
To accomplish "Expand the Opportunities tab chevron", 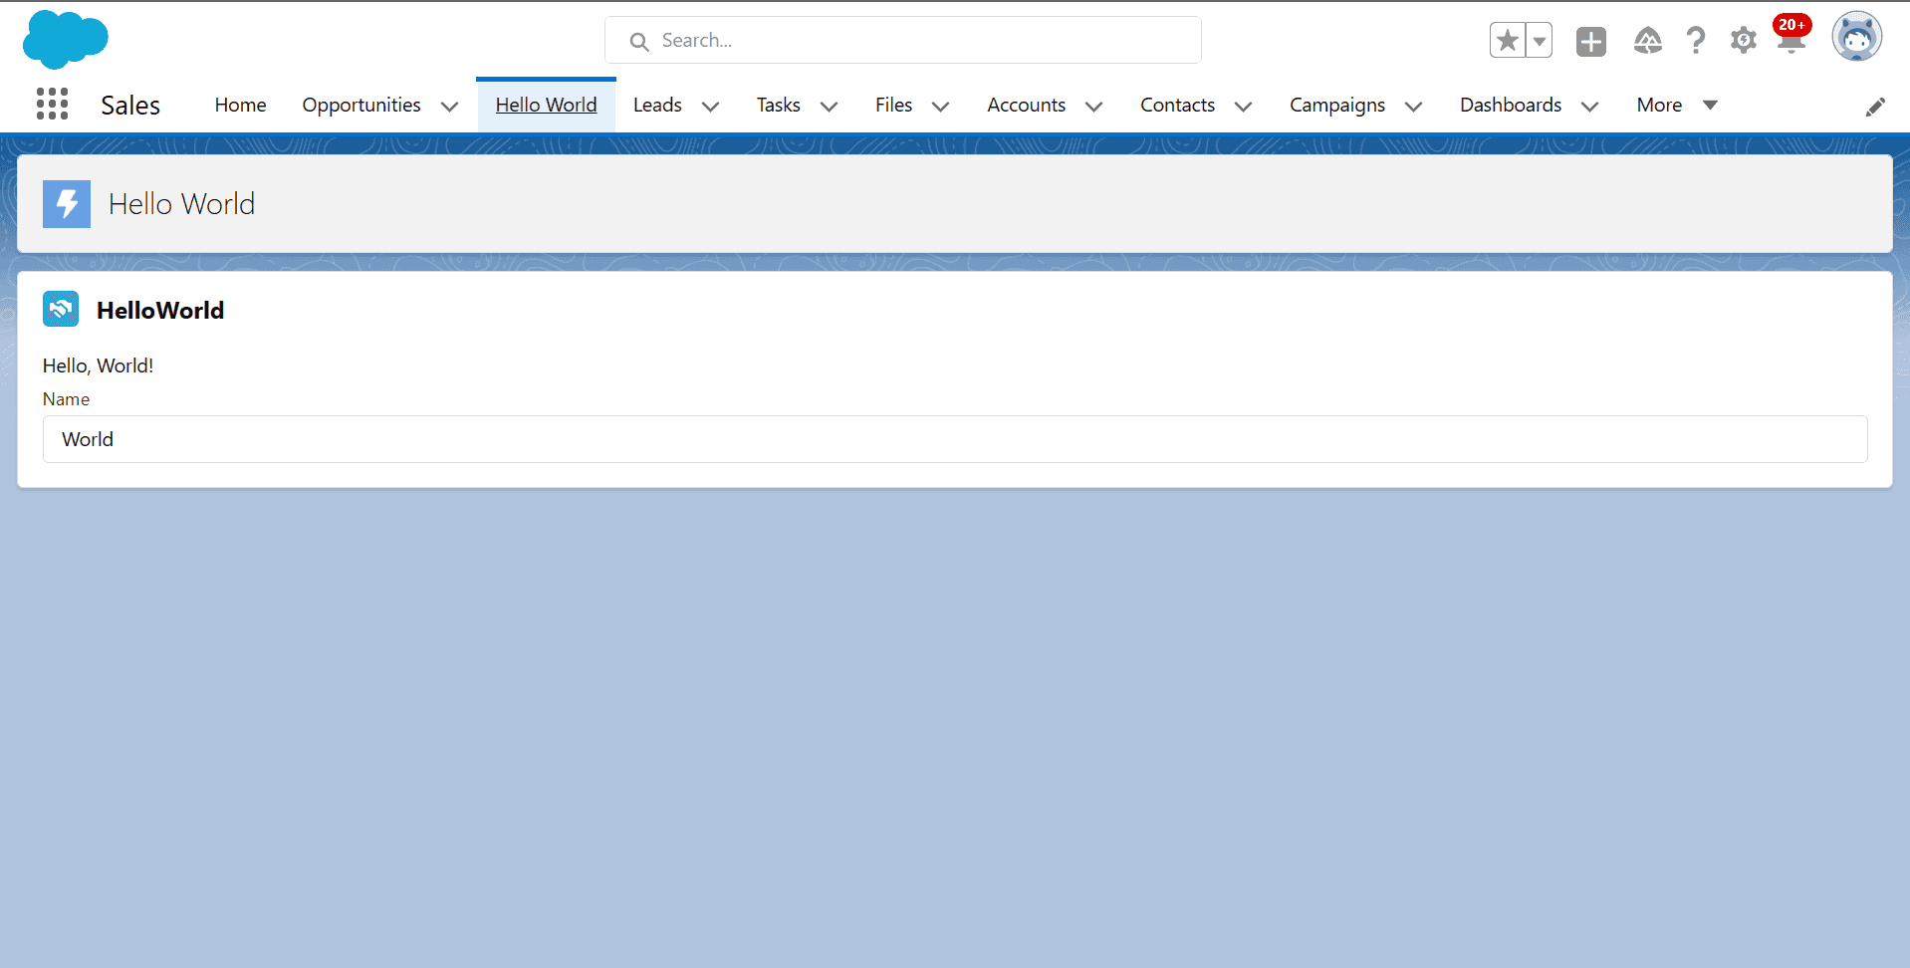I will 449,107.
